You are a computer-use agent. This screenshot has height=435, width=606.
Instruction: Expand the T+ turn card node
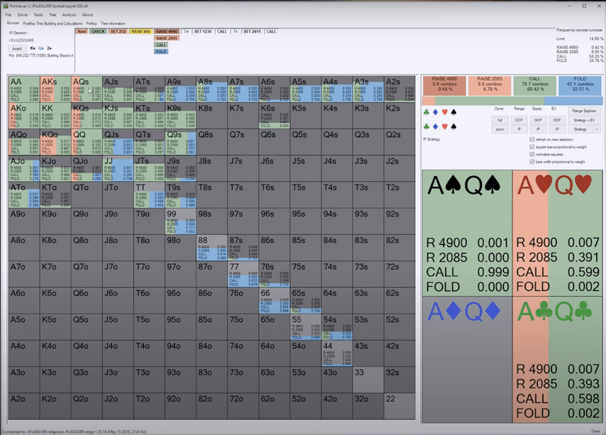[187, 31]
